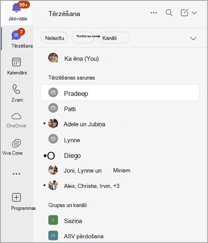Image resolution: width=208 pixels, height=243 pixels.
Task: Open the Alex, Christie, Irvin, +3 chat
Action: click(x=120, y=186)
